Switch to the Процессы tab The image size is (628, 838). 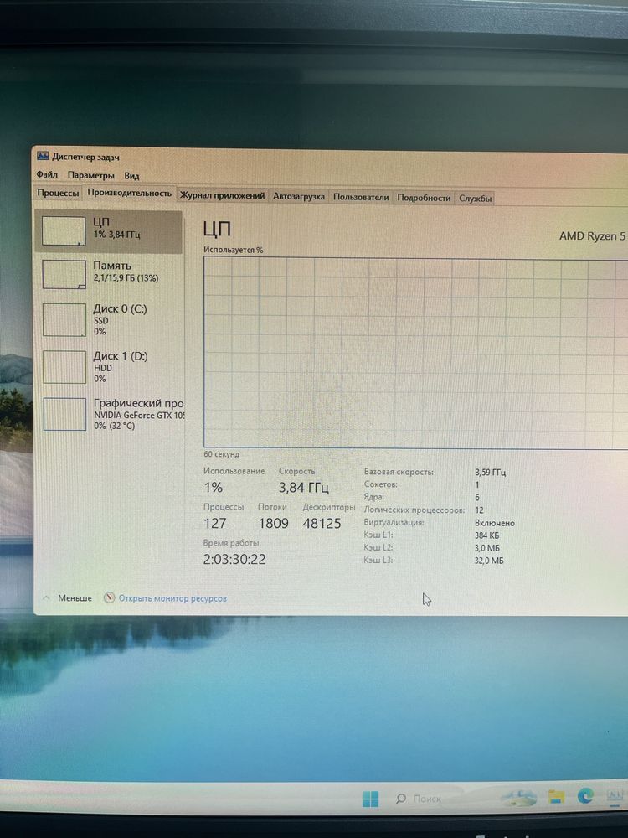coord(58,193)
